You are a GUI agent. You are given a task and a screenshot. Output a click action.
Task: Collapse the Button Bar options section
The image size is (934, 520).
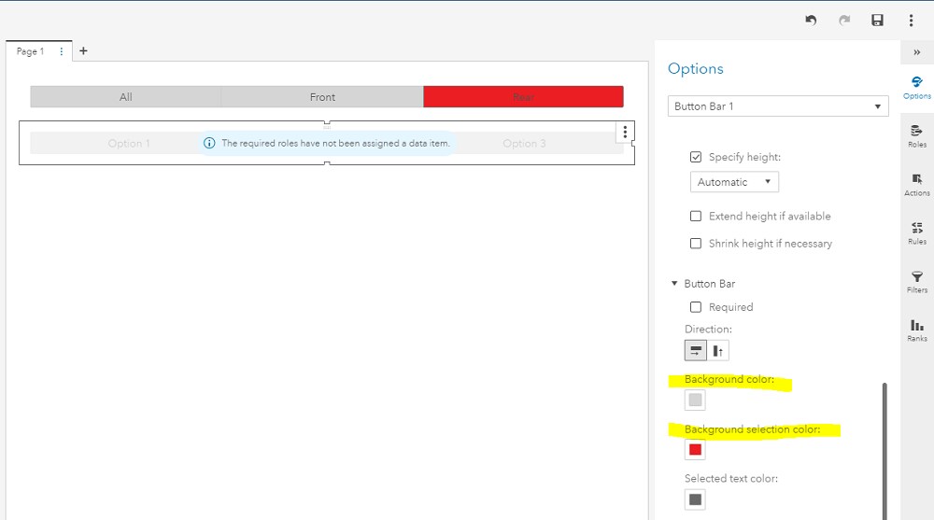[x=674, y=284]
